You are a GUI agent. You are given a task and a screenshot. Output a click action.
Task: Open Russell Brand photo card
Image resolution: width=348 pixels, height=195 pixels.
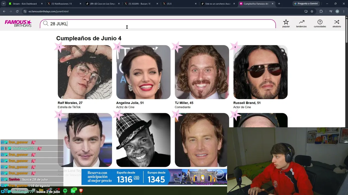click(x=260, y=72)
